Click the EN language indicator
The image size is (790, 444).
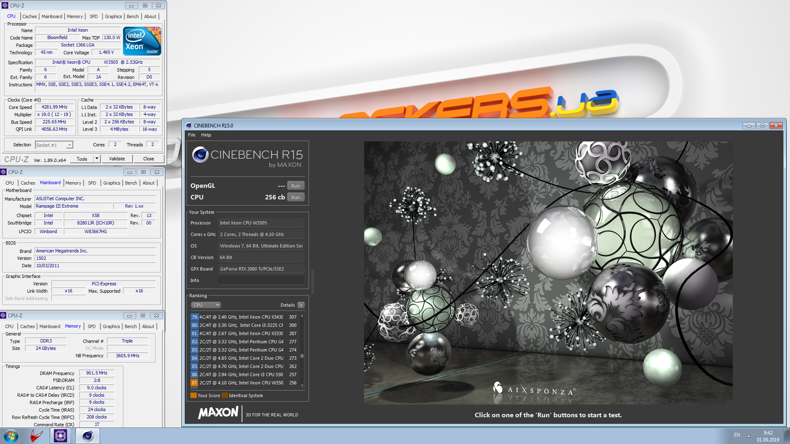(x=737, y=435)
